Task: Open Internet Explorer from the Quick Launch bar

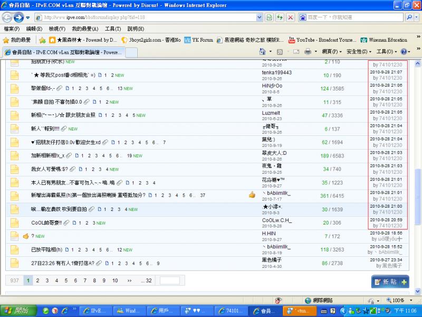Action: 64,310
